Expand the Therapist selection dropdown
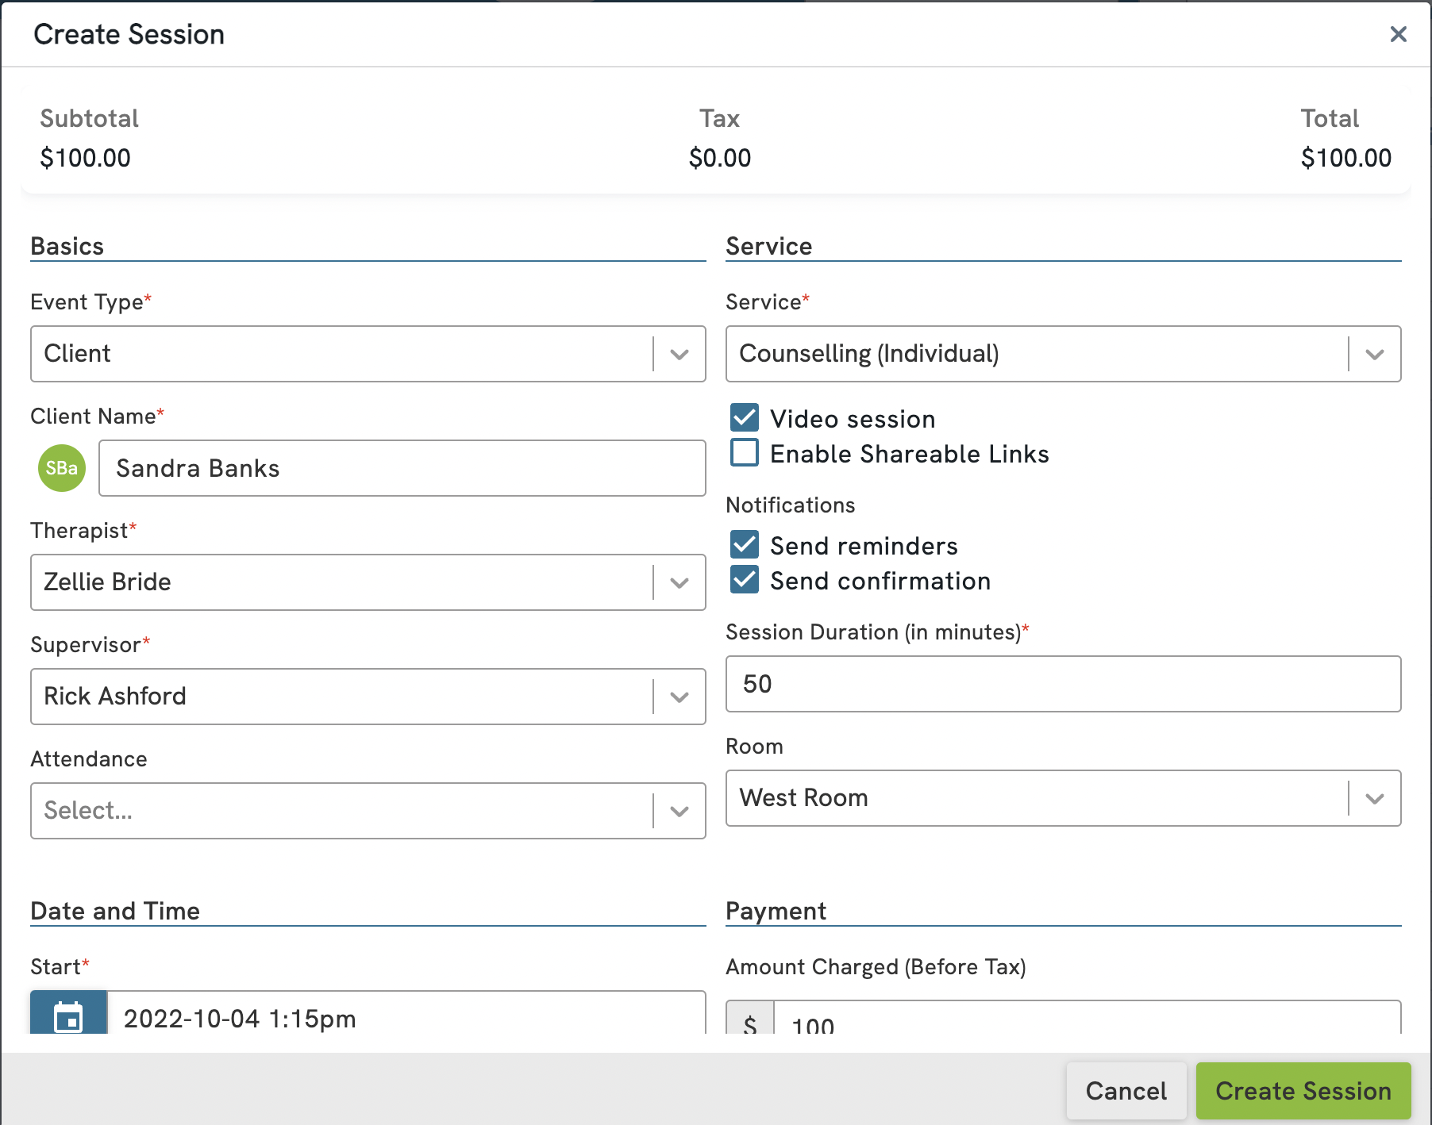Viewport: 1432px width, 1125px height. (678, 582)
